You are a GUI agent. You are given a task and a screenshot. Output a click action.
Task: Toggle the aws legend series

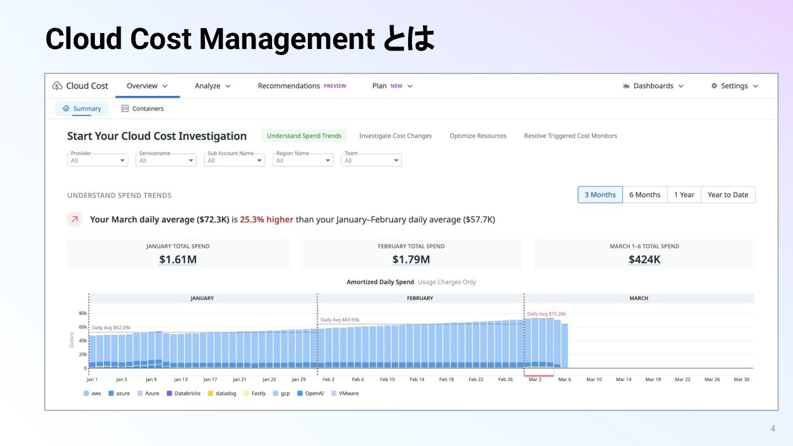tap(92, 393)
